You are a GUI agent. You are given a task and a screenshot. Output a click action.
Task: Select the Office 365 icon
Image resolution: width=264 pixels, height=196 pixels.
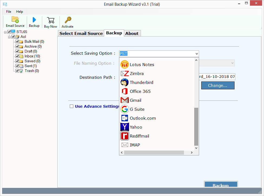pyautogui.click(x=125, y=91)
